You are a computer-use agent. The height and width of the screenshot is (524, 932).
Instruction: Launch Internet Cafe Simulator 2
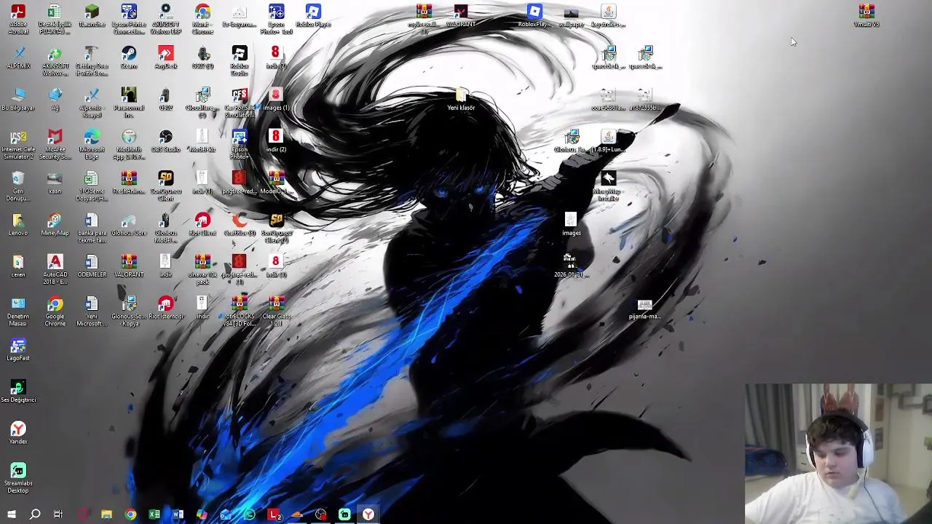[x=18, y=144]
